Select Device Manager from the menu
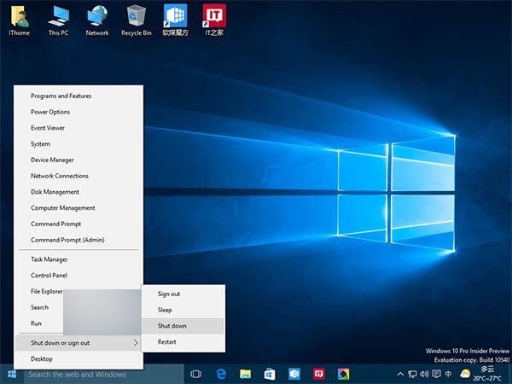512x384 pixels. (52, 160)
